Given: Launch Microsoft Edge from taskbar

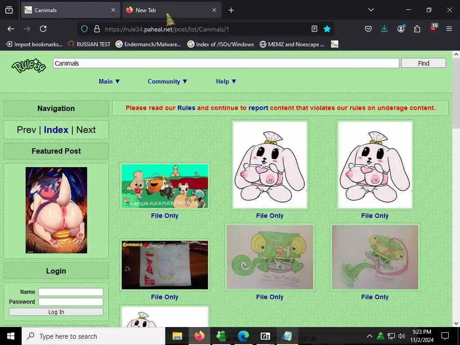Looking at the screenshot, I should 243,336.
